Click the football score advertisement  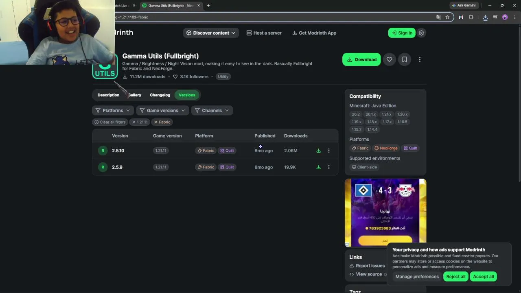coord(385,212)
